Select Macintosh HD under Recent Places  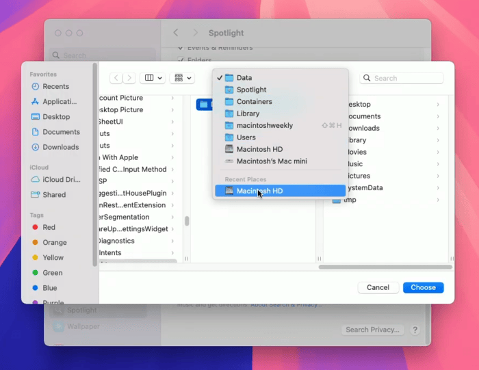pyautogui.click(x=280, y=191)
